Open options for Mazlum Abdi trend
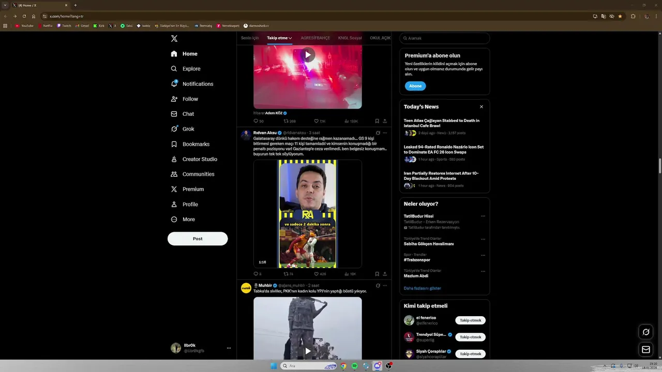Image resolution: width=662 pixels, height=372 pixels. tap(483, 271)
